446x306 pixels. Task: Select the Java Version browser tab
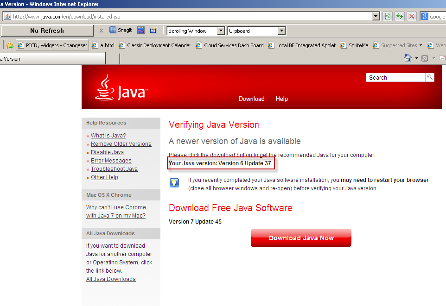coord(52,59)
